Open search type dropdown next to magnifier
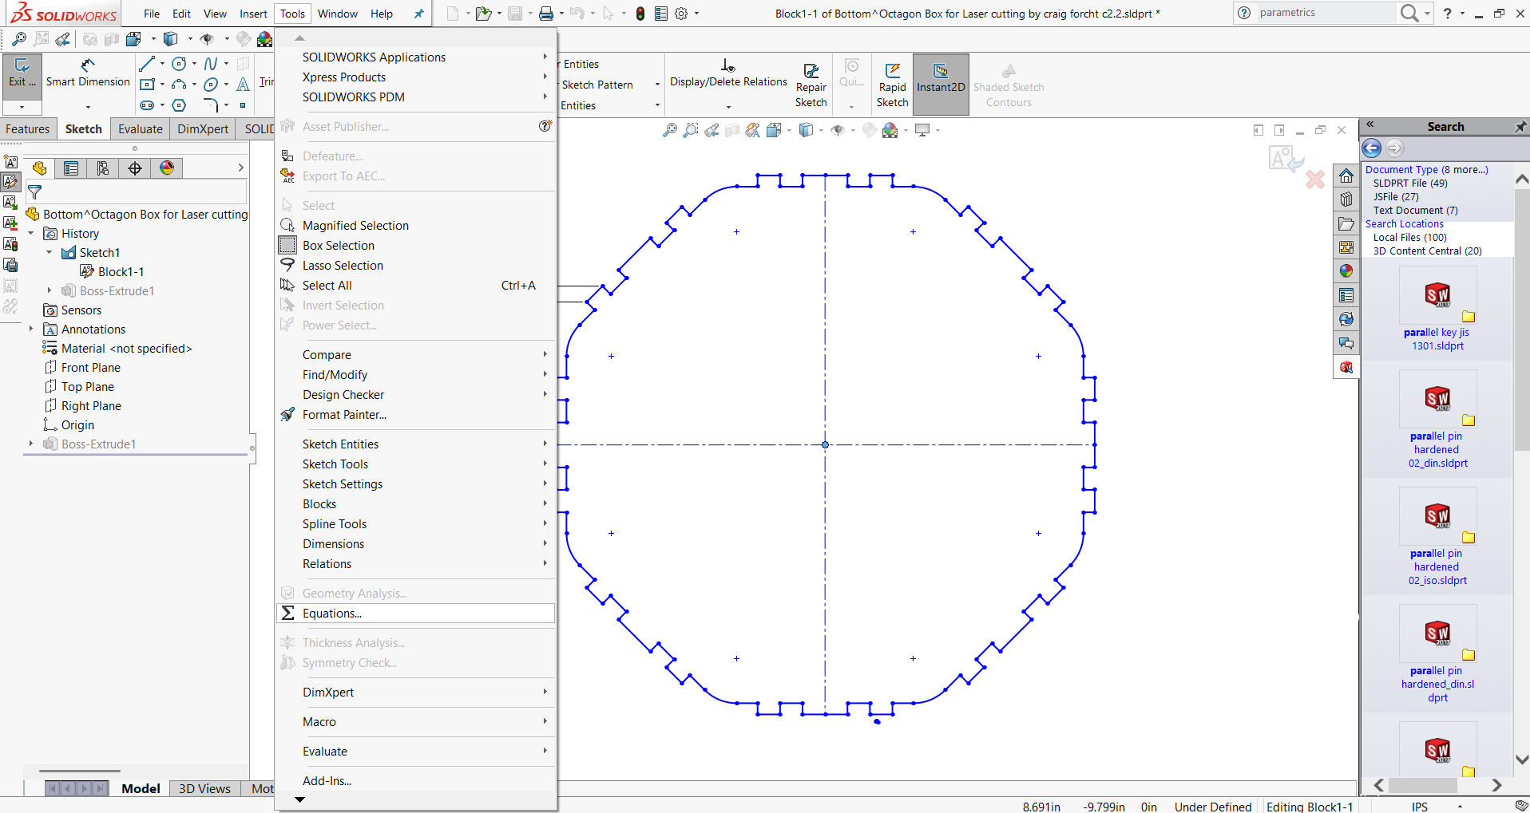Viewport: 1530px width, 813px height. pyautogui.click(x=1428, y=14)
